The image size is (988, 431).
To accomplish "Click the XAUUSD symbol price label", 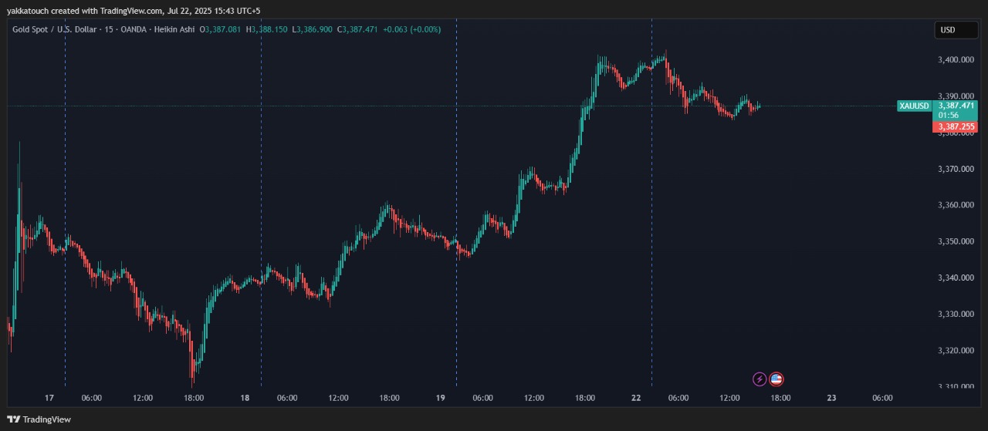I will click(914, 106).
